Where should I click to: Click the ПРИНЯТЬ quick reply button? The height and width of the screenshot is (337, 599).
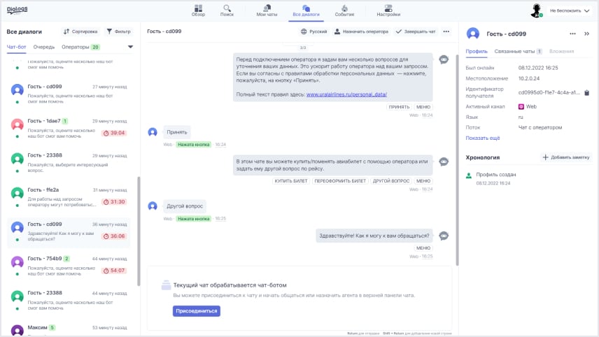click(x=399, y=107)
